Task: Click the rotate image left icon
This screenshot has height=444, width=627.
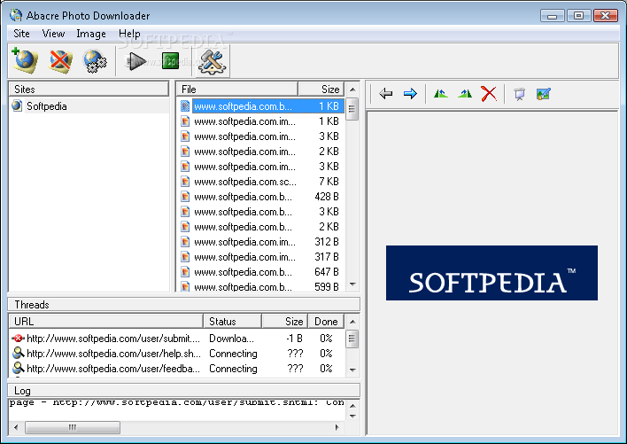Action: click(x=441, y=94)
